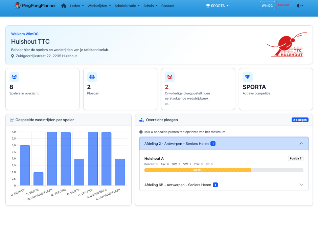
Task: Open the SPORTA competition selector
Action: (x=217, y=6)
